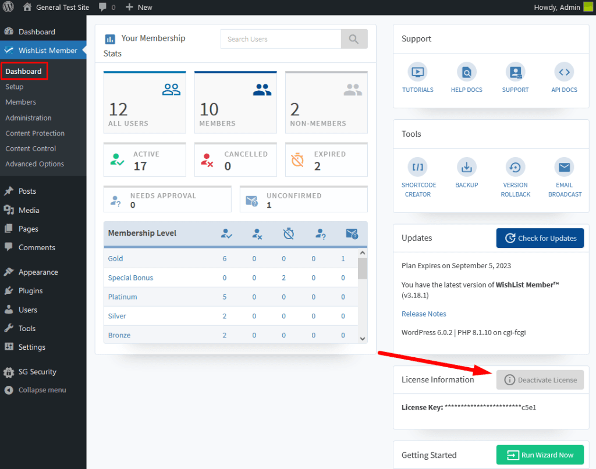Click the Admin avatar in the top bar
Image resolution: width=596 pixels, height=469 pixels.
[588, 7]
